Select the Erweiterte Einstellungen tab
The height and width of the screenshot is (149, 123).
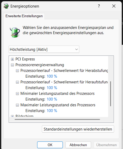click(x=24, y=16)
